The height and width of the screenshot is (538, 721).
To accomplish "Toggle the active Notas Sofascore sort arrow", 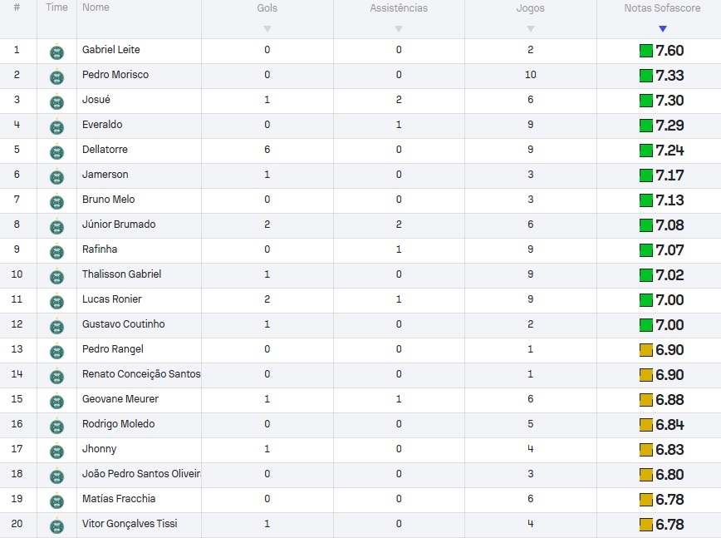I will [x=663, y=29].
